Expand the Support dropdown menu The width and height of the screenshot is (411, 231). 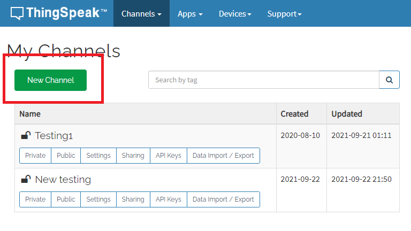tap(284, 13)
